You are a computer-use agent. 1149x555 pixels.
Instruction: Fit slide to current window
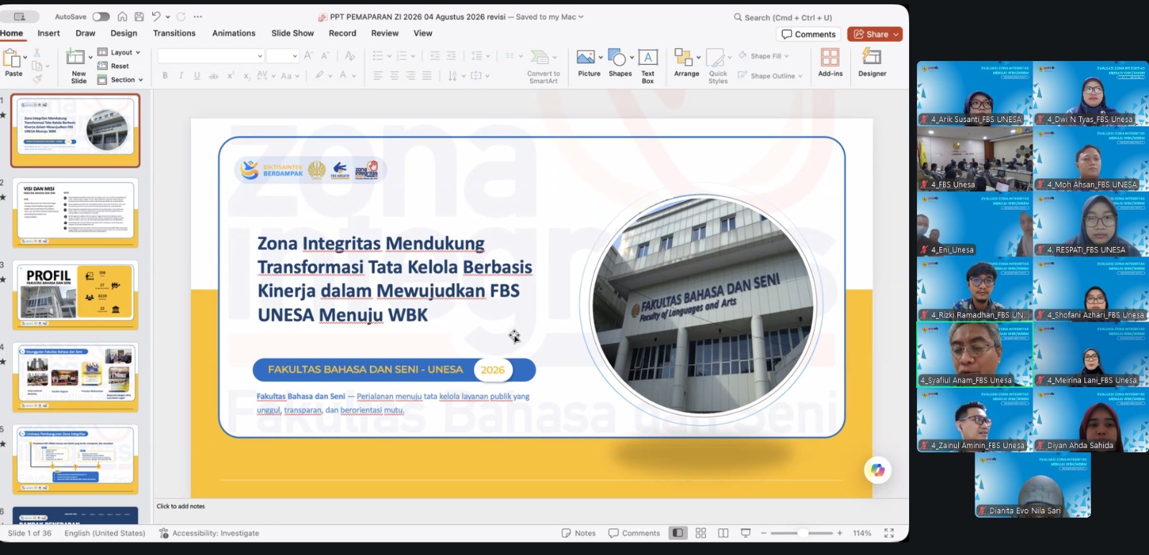(889, 533)
